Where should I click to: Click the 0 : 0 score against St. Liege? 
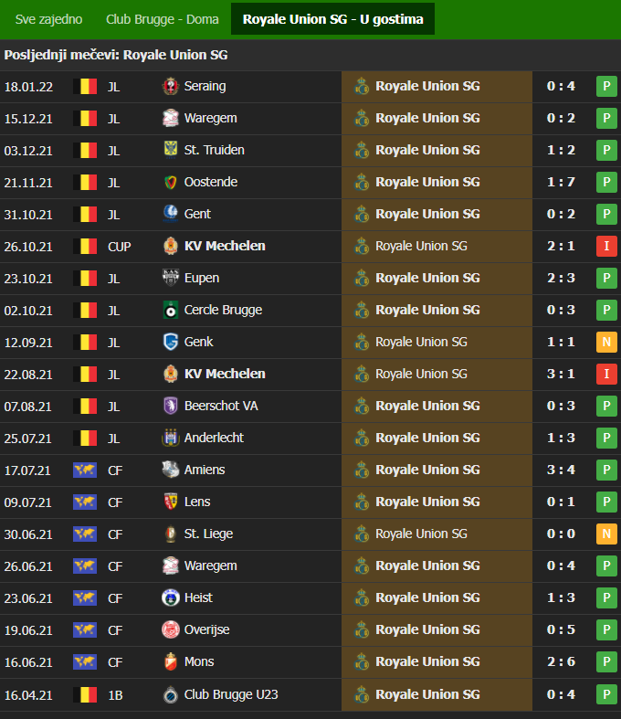click(561, 534)
